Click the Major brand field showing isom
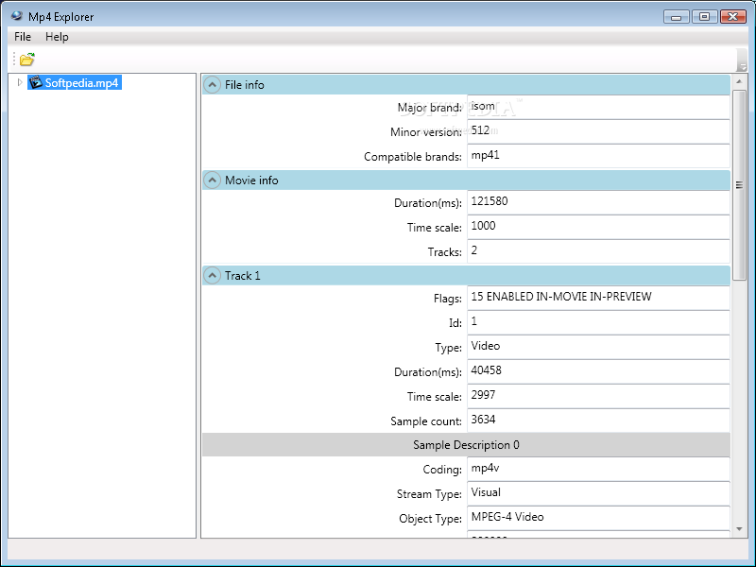Viewport: 756px width, 567px height. click(x=598, y=107)
